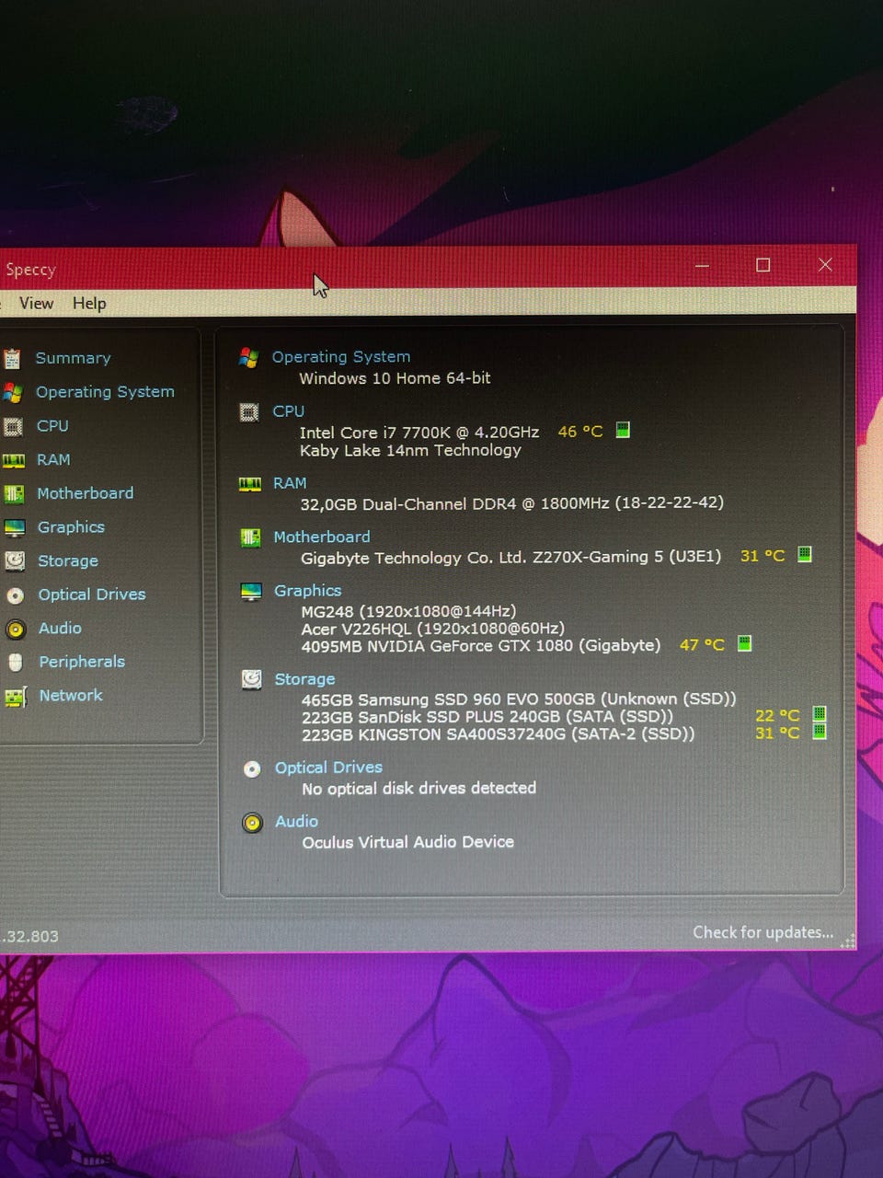Click the Storage icon in summary pane
Viewport: 883px width, 1178px height.
pyautogui.click(x=251, y=680)
